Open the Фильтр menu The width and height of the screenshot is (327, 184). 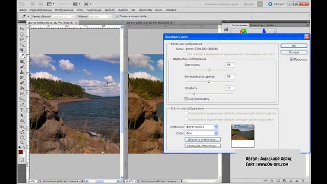[x=110, y=10]
